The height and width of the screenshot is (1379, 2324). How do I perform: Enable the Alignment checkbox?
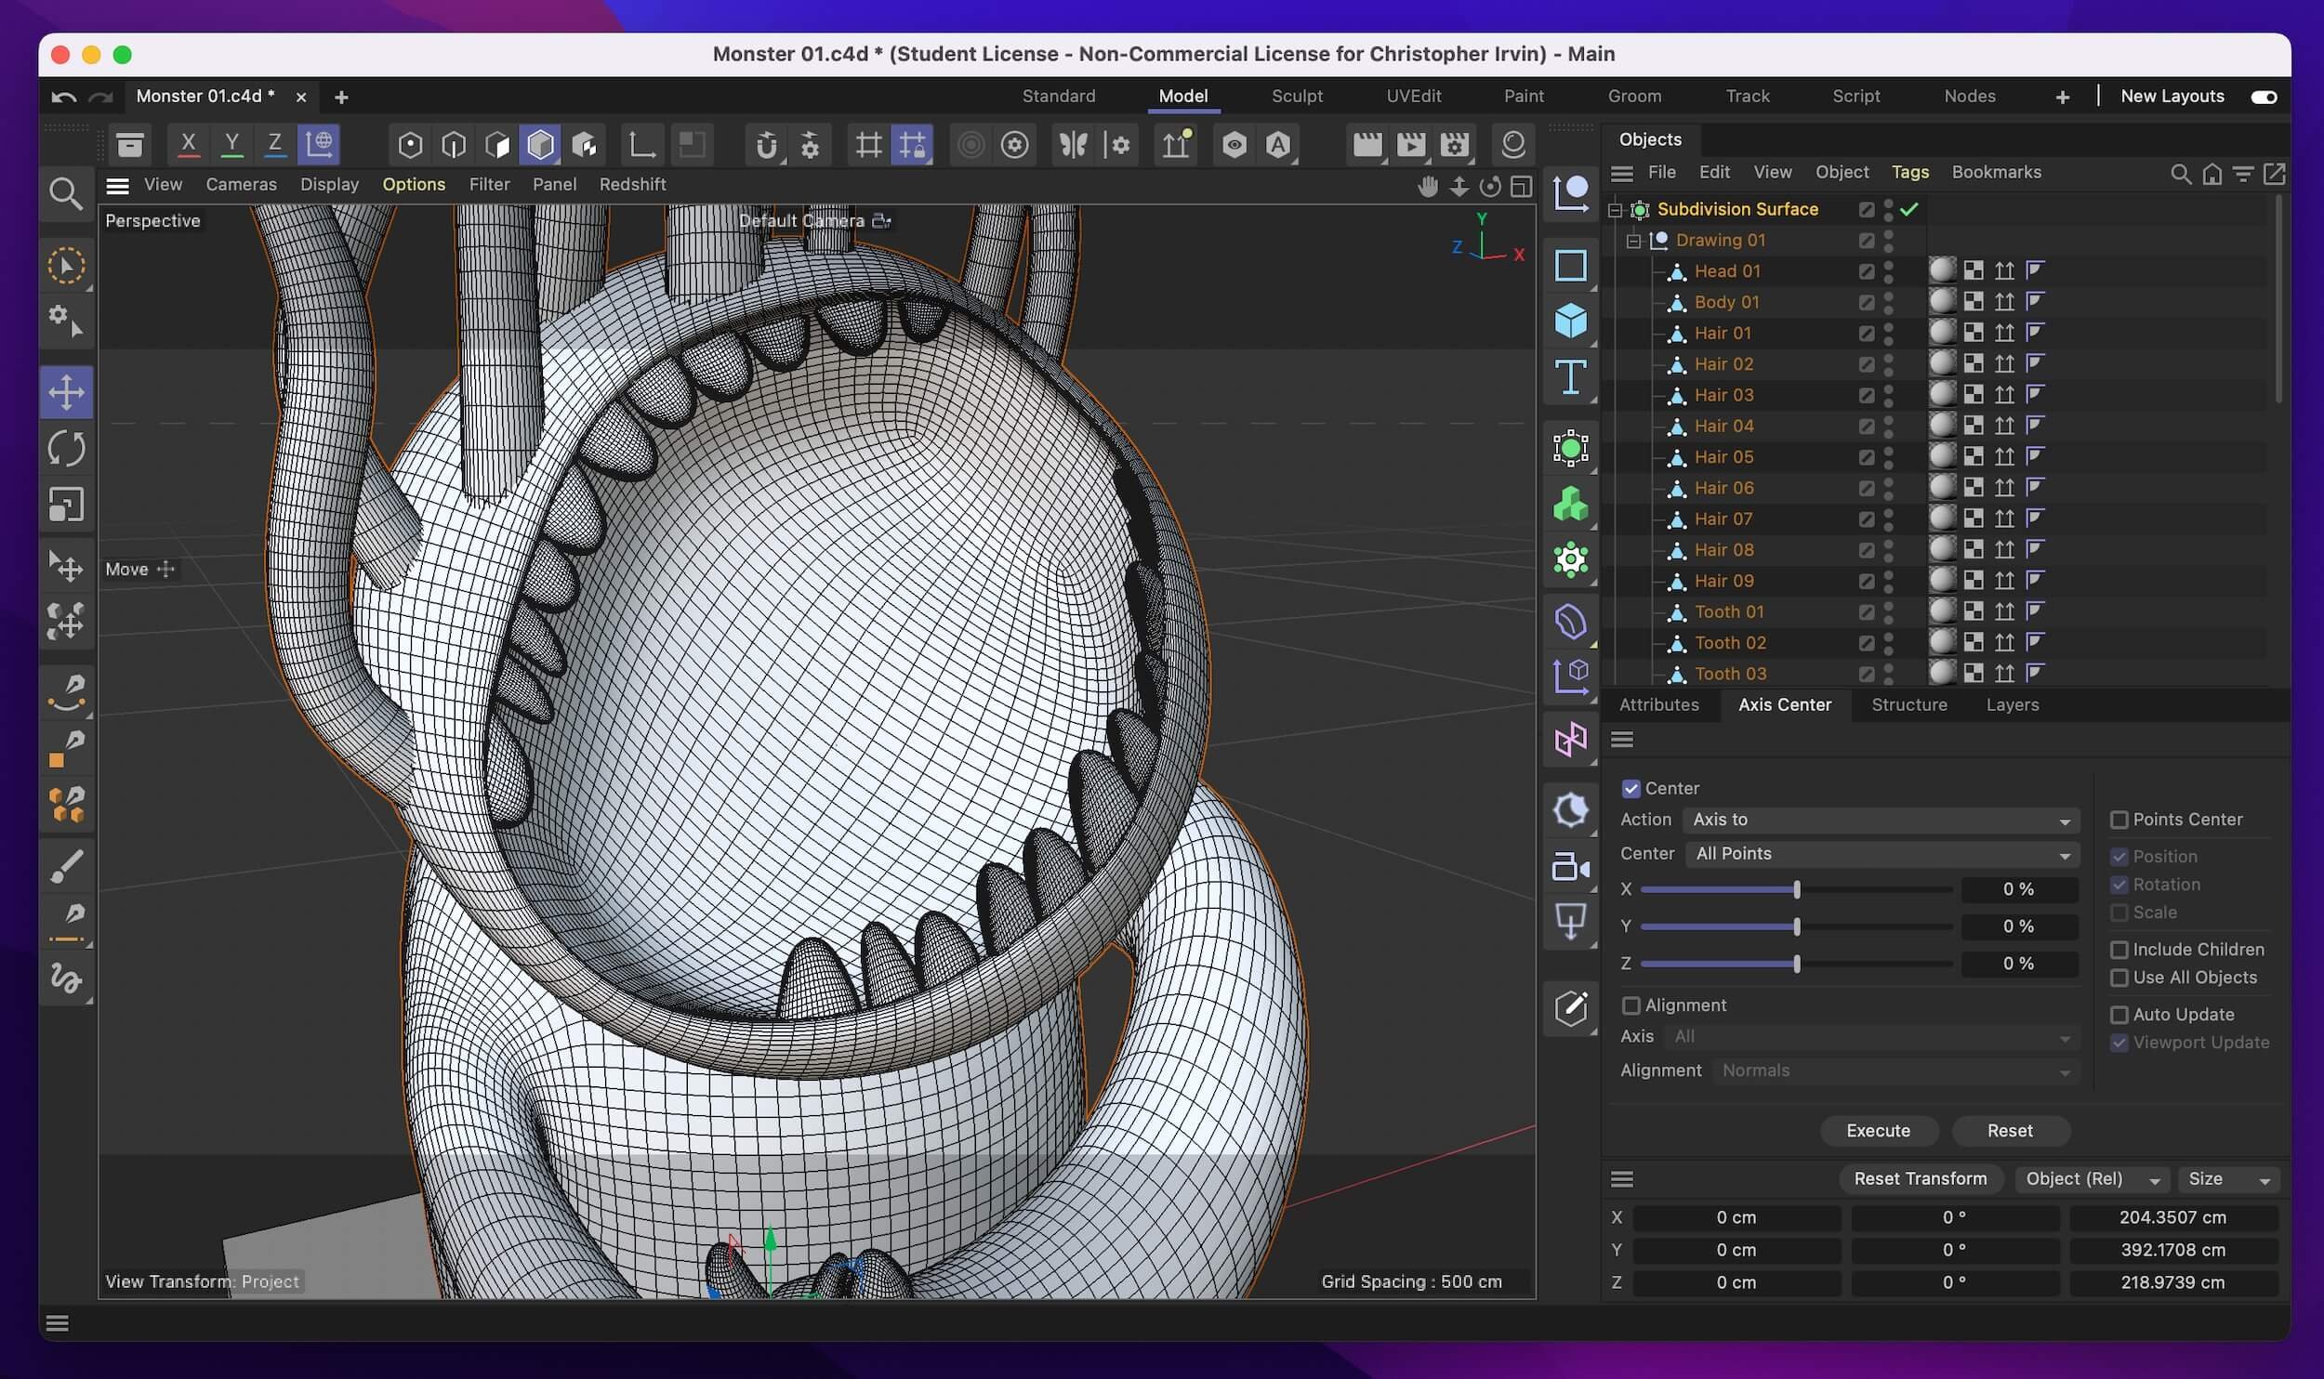click(x=1631, y=1005)
